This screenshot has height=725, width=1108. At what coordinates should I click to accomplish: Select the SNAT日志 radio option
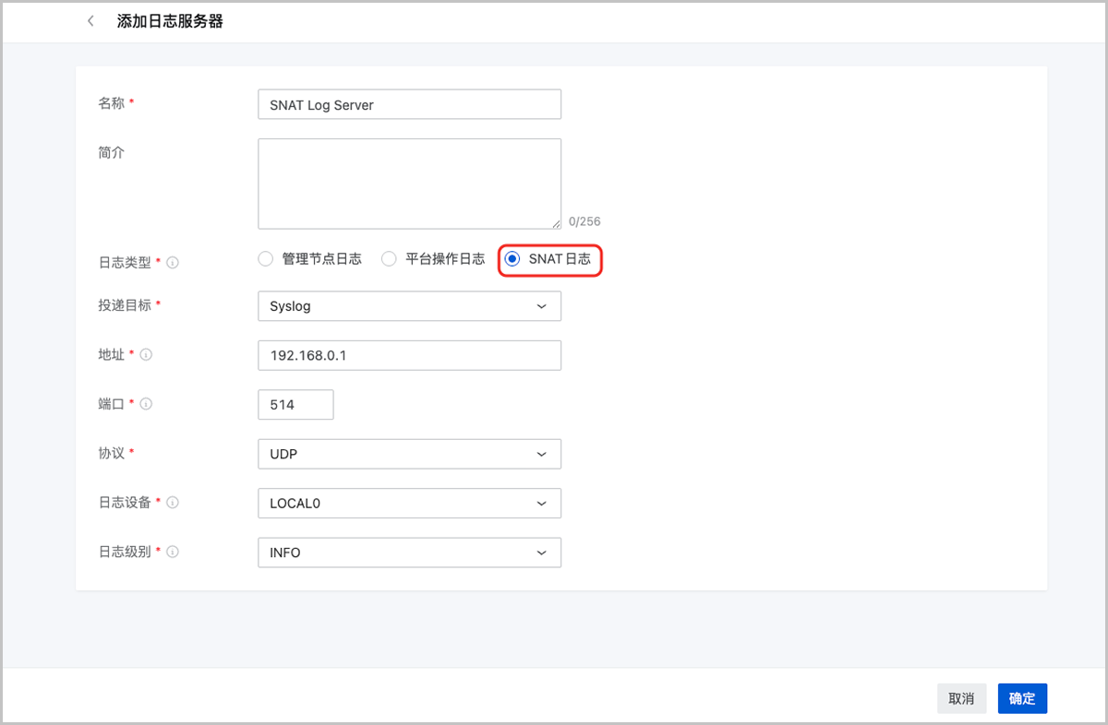pos(512,259)
